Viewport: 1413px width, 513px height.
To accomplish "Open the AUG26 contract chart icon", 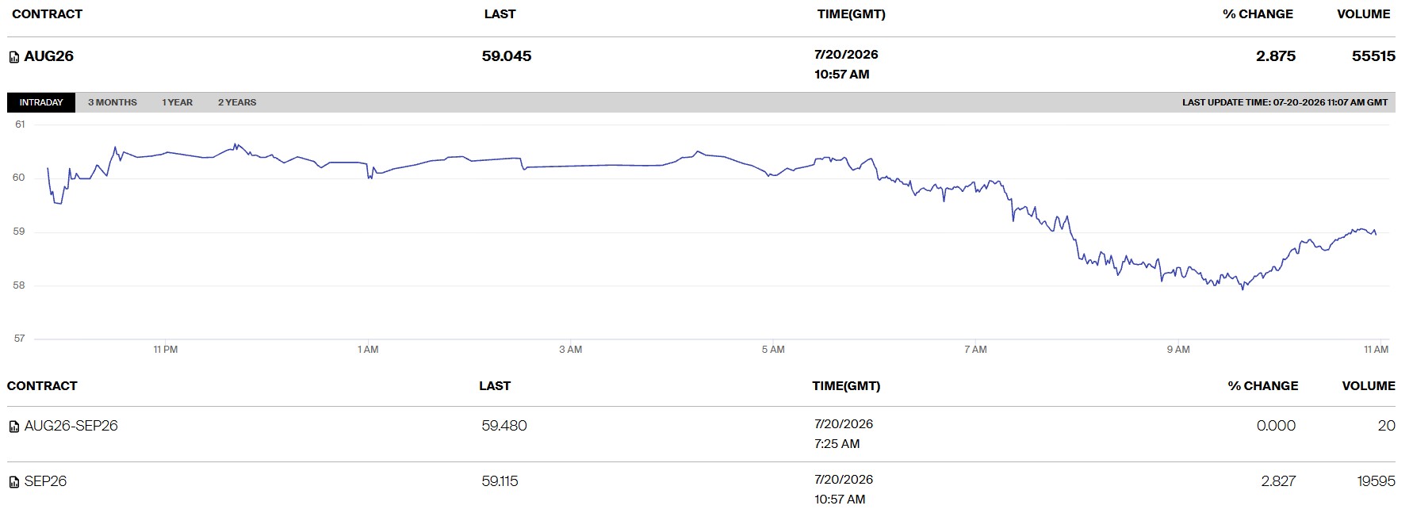I will coord(13,57).
